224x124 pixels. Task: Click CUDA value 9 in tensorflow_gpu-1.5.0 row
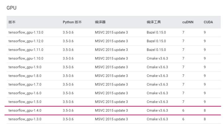pyautogui.click(x=205, y=102)
